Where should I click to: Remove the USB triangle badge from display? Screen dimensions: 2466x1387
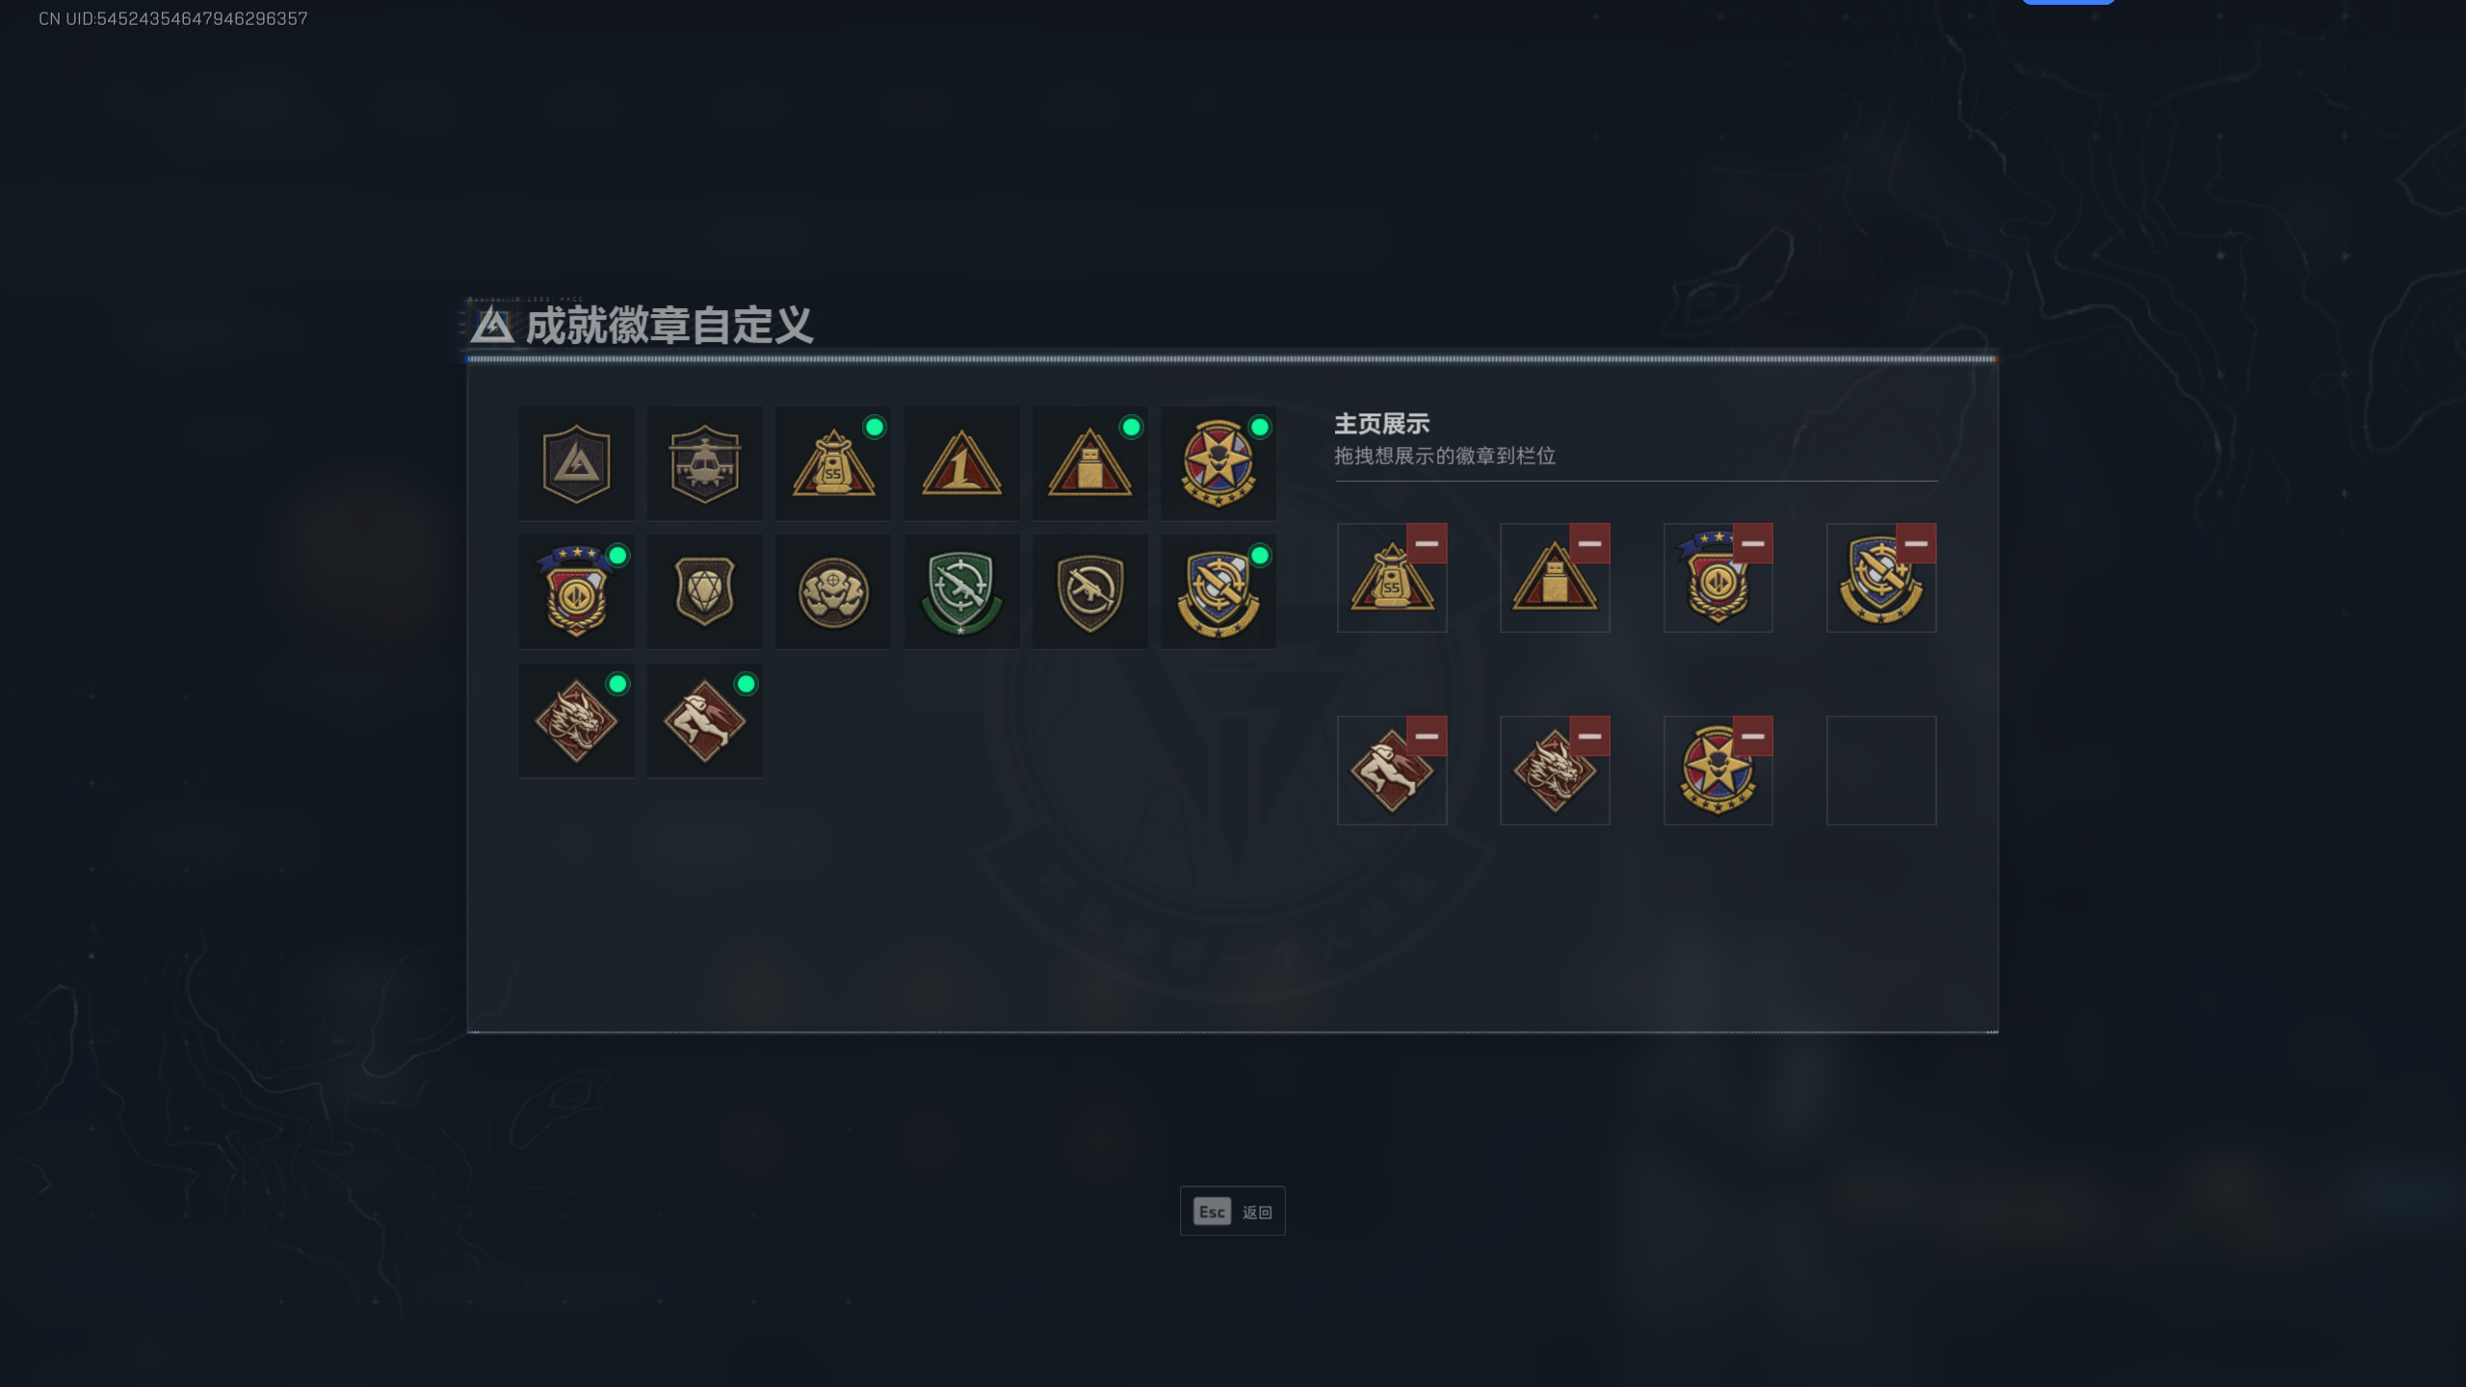[x=1589, y=543]
